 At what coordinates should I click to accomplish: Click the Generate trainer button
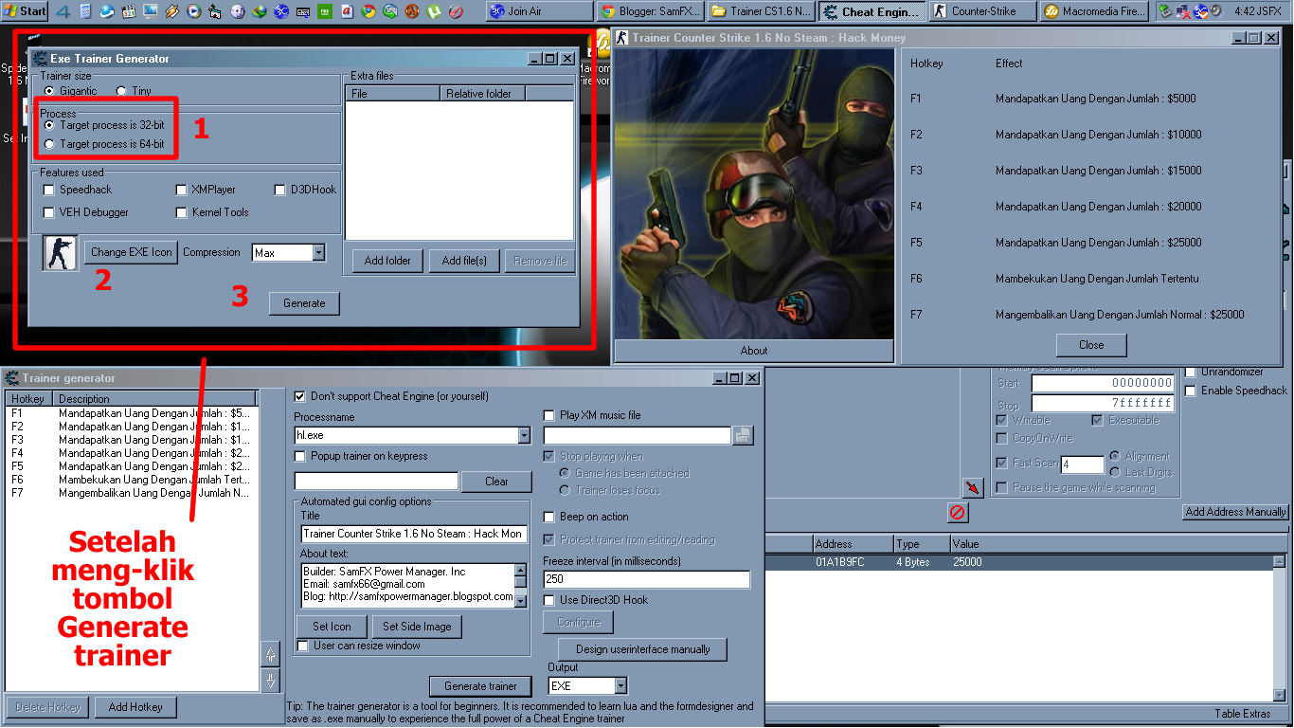pyautogui.click(x=480, y=686)
